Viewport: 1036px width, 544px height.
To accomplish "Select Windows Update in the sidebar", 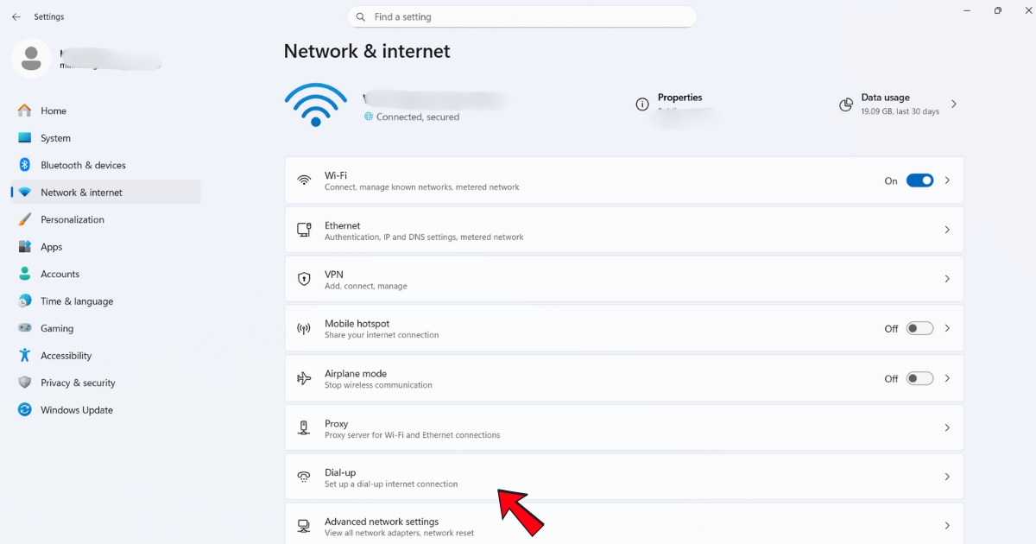I will pos(75,409).
